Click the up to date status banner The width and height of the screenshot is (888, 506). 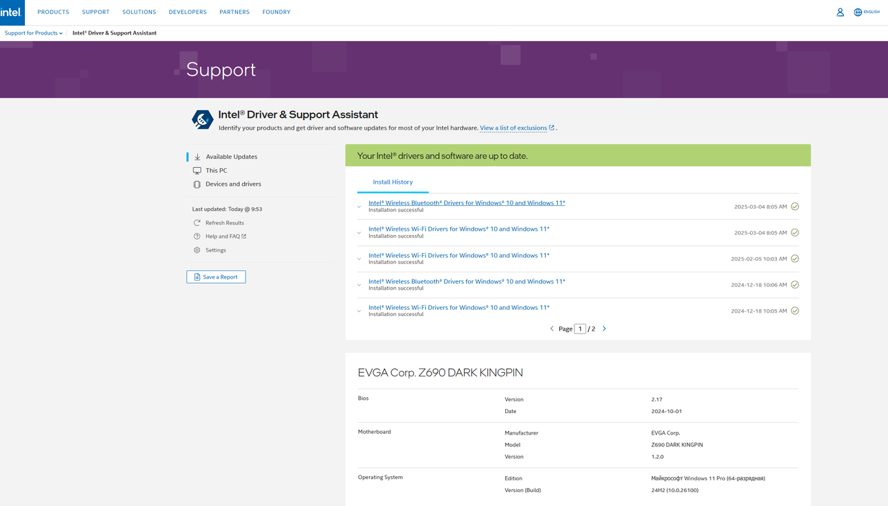578,155
